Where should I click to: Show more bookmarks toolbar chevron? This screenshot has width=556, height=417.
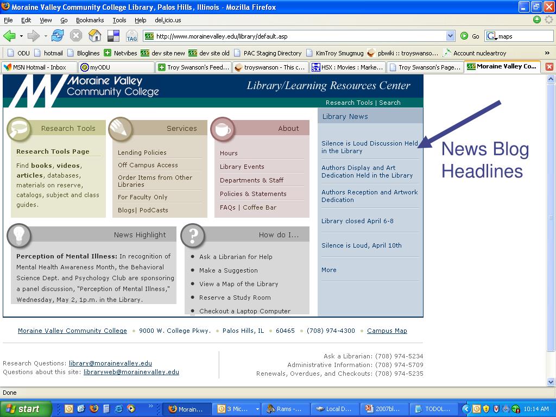coord(547,53)
